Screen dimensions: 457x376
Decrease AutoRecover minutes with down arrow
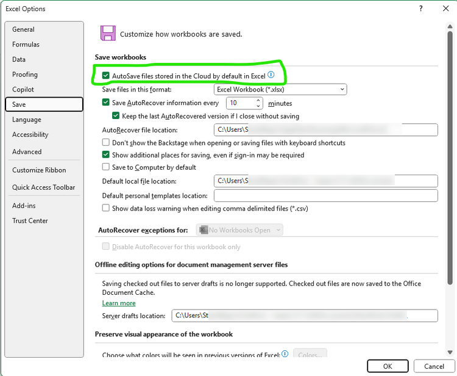[258, 106]
